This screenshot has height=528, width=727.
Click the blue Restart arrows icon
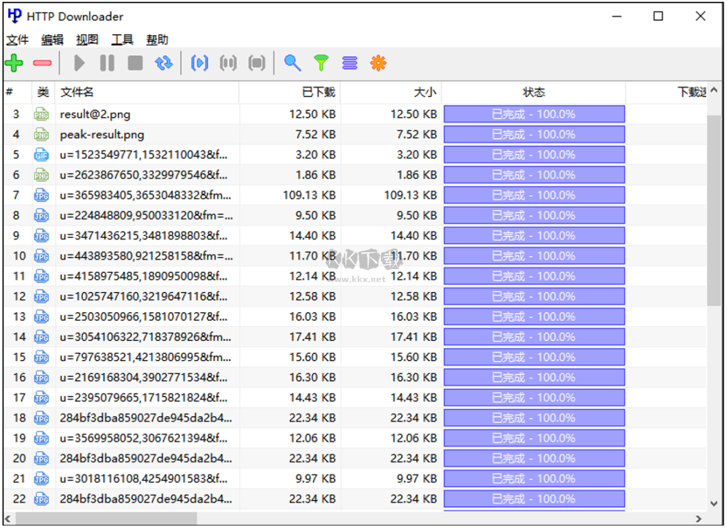pyautogui.click(x=164, y=63)
